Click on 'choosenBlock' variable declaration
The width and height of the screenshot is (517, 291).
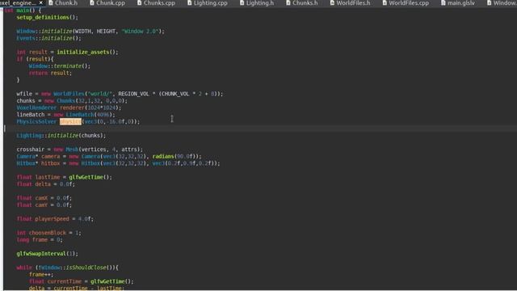click(x=48, y=233)
